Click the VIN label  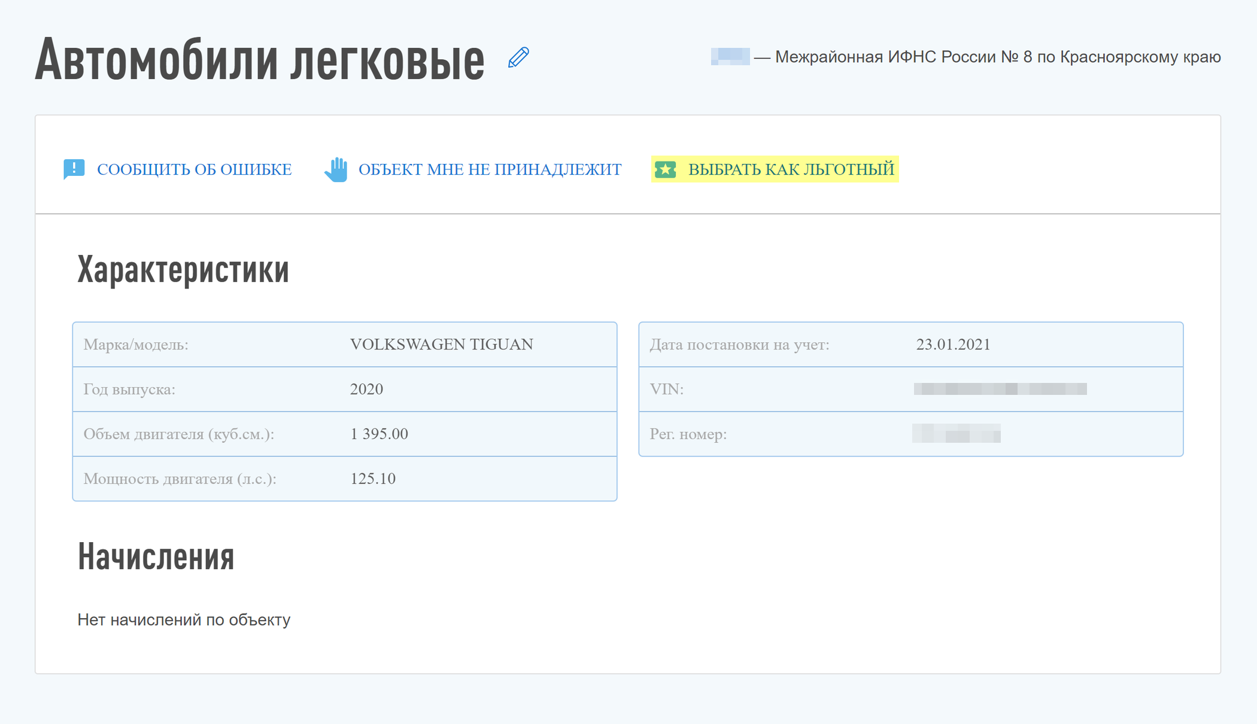coord(666,389)
